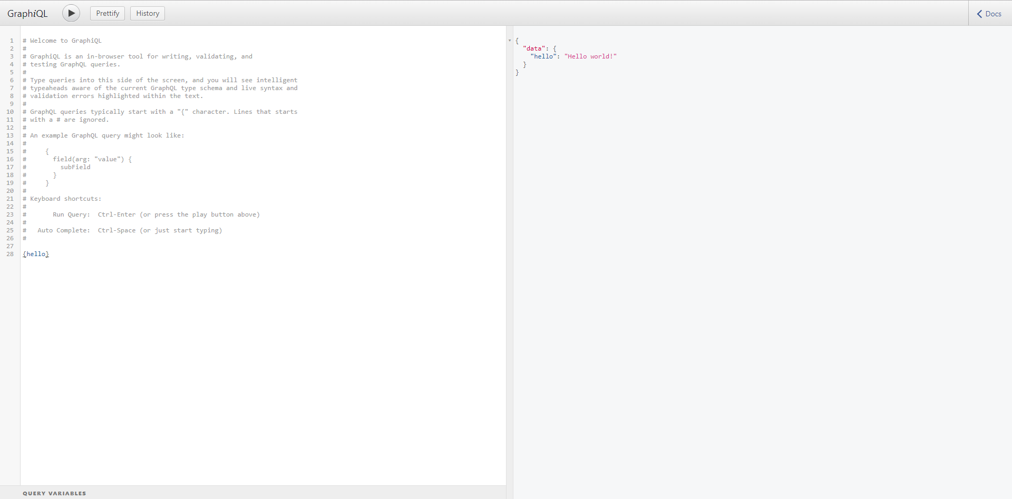Click the Docs chevron arrow icon
The width and height of the screenshot is (1012, 499).
979,14
